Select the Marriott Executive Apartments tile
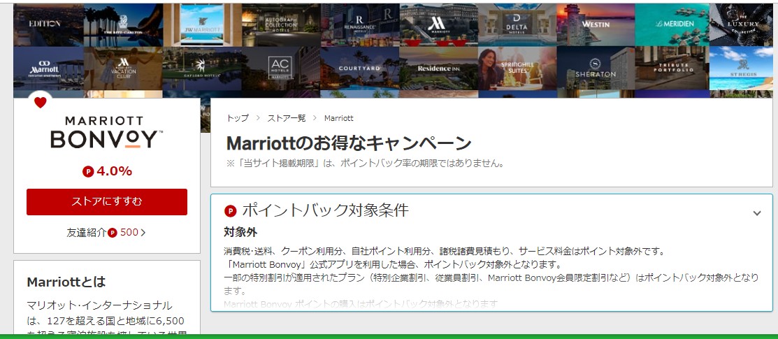The image size is (778, 339). tap(49, 68)
